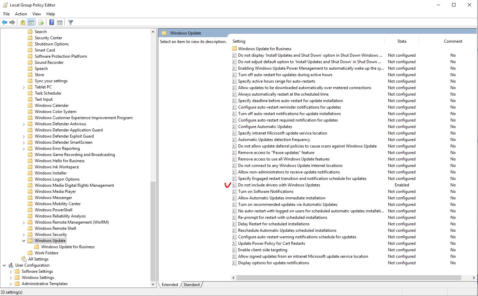This screenshot has width=478, height=296.
Task: Click policy icon for Delay Restart for scheduled installations
Action: [234, 224]
